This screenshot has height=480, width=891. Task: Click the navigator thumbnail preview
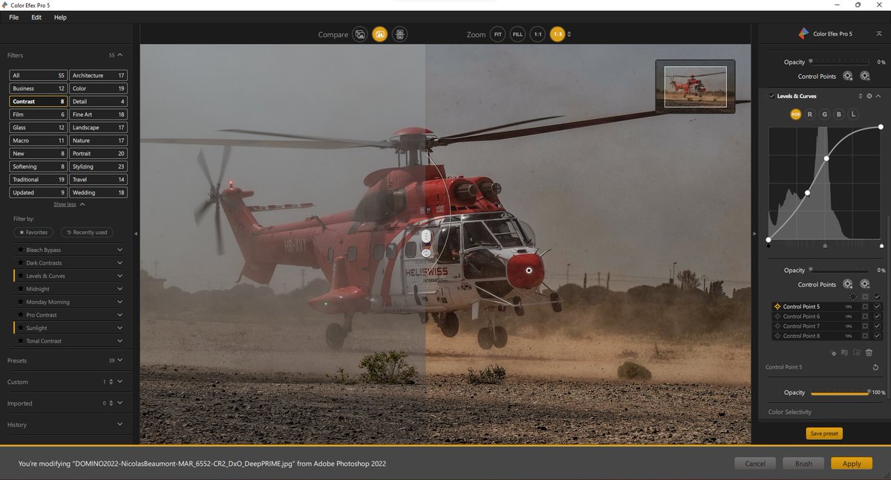coord(695,85)
